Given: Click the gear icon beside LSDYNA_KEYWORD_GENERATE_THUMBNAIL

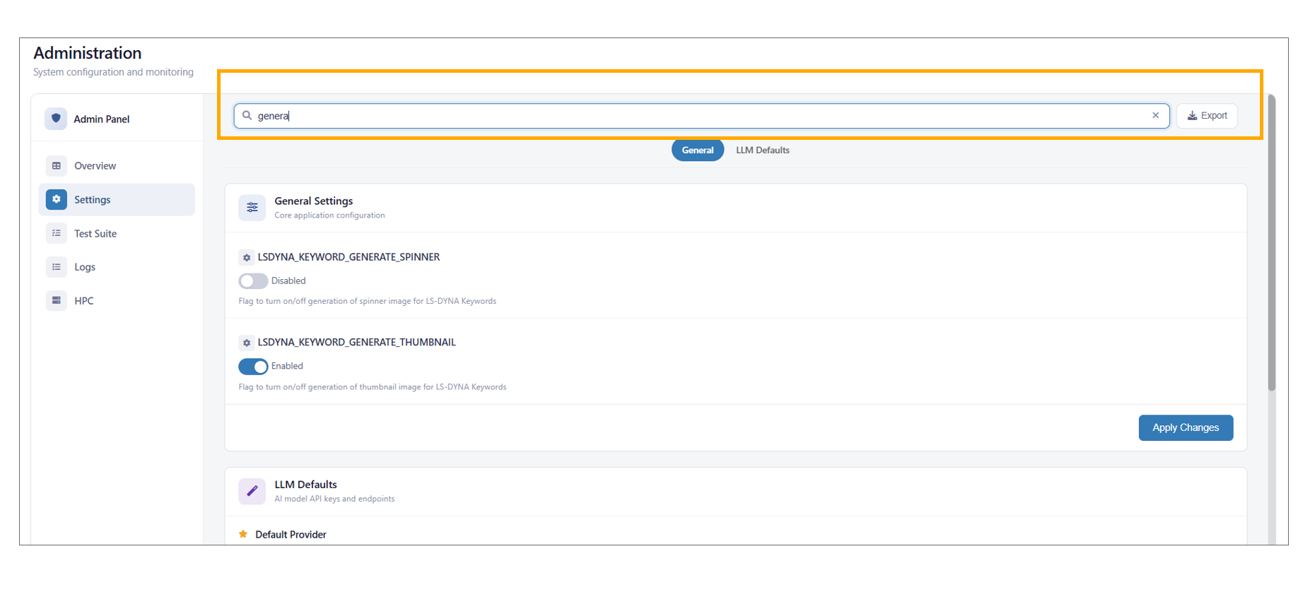Looking at the screenshot, I should tap(247, 343).
